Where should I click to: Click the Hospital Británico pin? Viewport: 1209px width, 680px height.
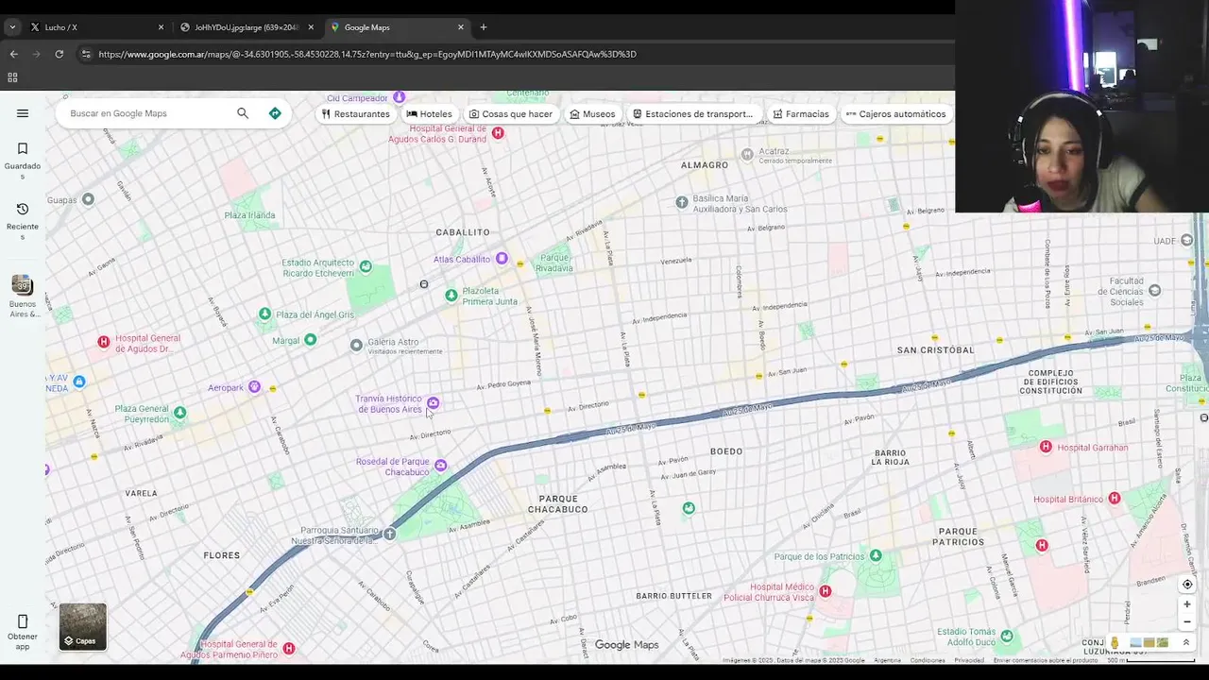[x=1115, y=499]
